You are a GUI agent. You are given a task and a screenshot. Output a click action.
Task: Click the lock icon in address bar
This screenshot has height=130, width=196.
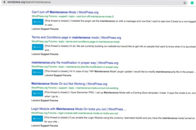tap(4, 2)
